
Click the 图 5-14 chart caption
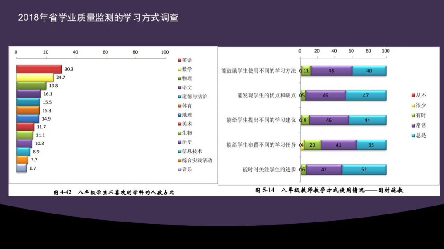(x=329, y=190)
